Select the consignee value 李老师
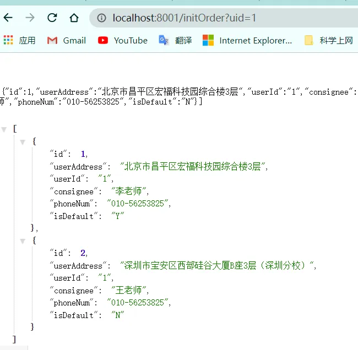Viewport: 358px width, 350px height. coord(130,191)
